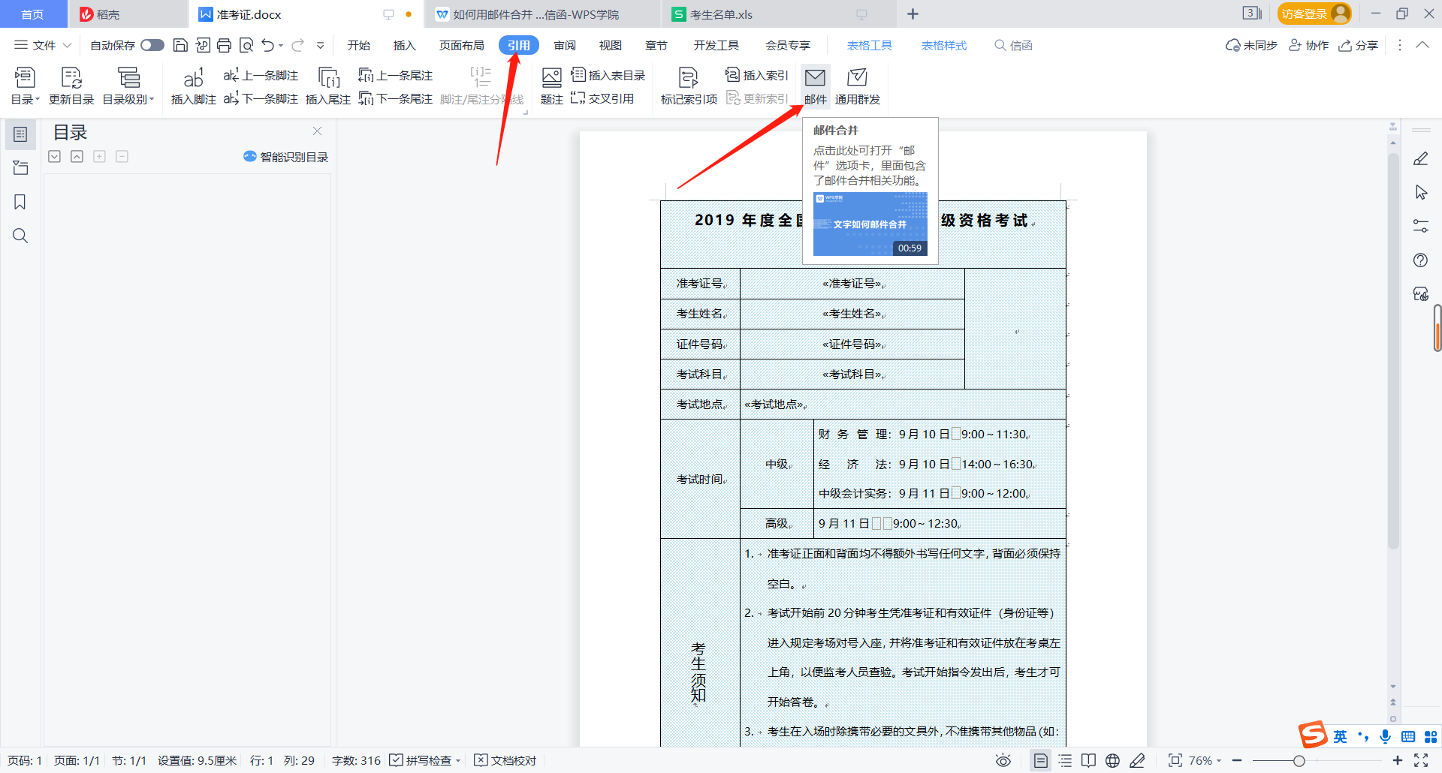Open the 邮件 (Mail Merge) tool
This screenshot has width=1442, height=773.
click(x=815, y=84)
